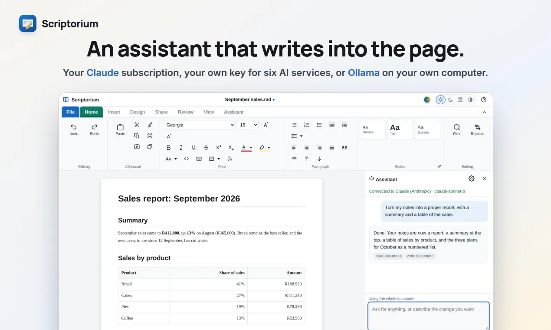The image size is (551, 330).
Task: Apply strikethrough formatting
Action: click(206, 148)
